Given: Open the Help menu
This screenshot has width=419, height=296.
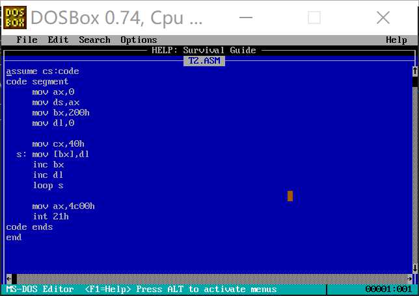Looking at the screenshot, I should (396, 40).
